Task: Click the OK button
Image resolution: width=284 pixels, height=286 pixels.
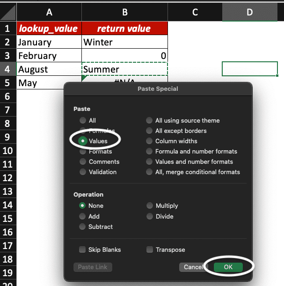Action: pyautogui.click(x=228, y=267)
